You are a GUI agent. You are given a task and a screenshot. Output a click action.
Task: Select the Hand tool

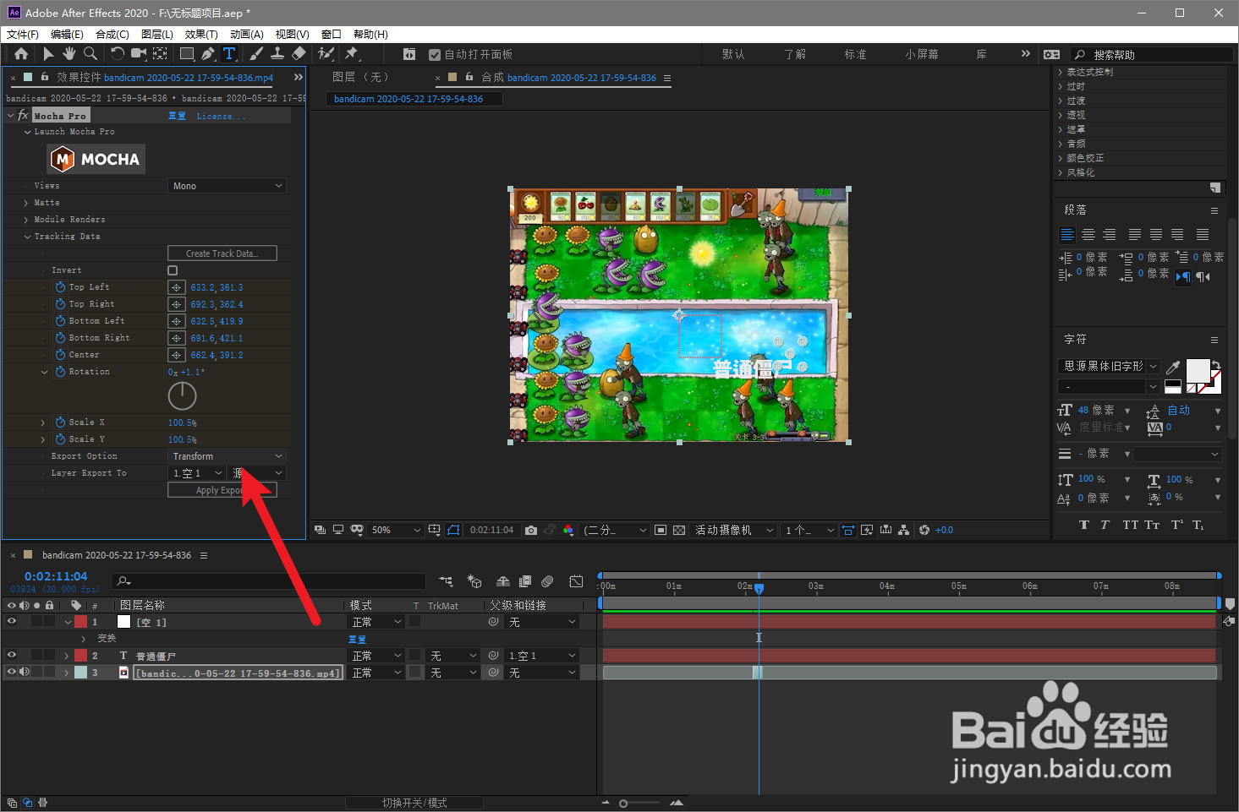pos(69,53)
